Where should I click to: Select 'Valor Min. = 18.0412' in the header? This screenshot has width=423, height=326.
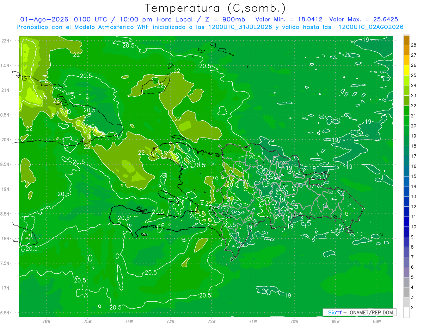point(289,19)
